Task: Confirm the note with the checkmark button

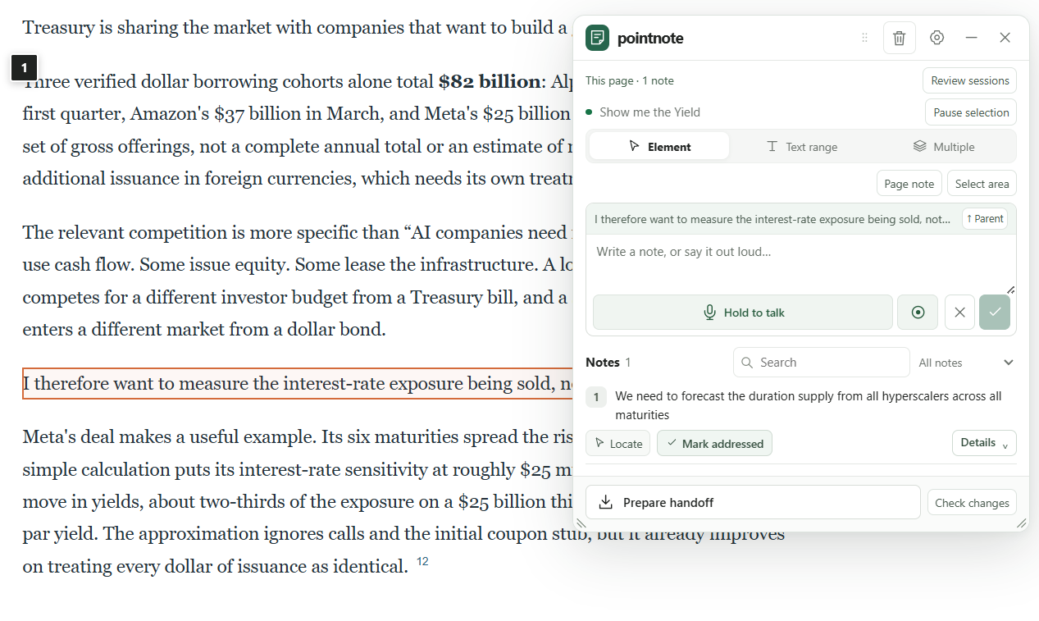Action: (x=995, y=313)
